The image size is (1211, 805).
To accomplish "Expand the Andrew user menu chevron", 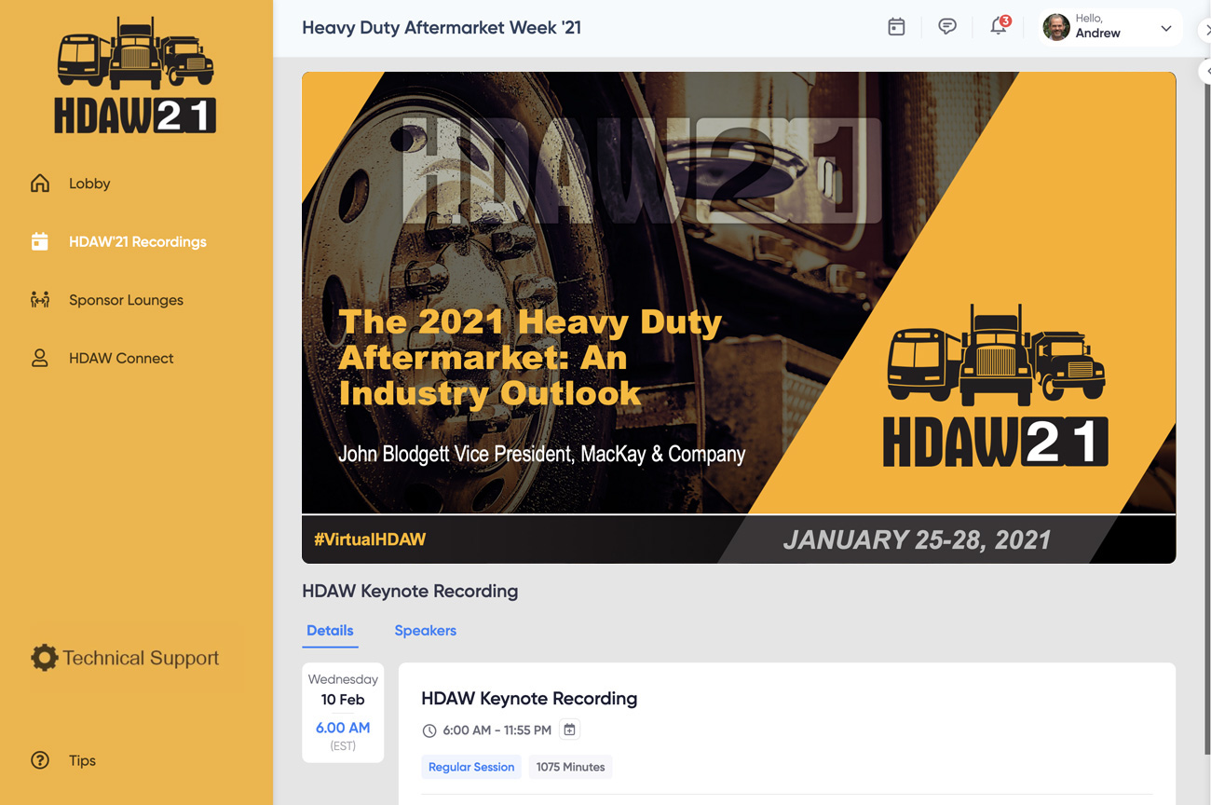I will 1165,29.
